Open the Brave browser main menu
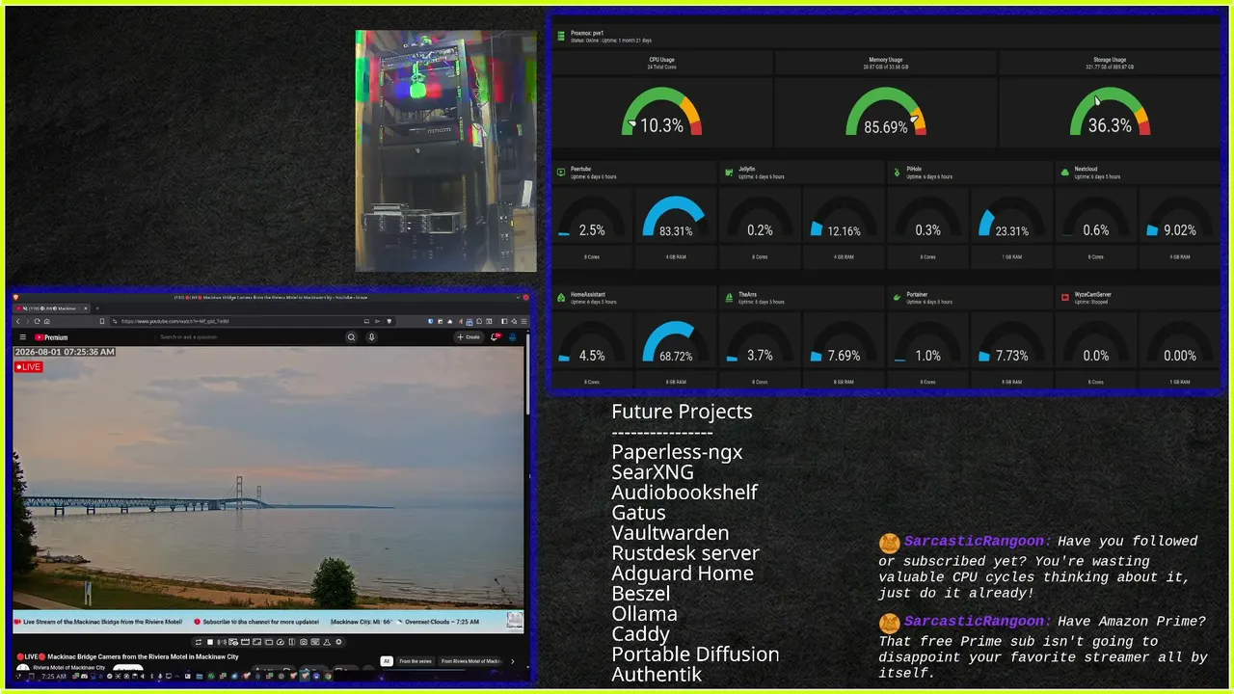The image size is (1234, 694). 522,321
